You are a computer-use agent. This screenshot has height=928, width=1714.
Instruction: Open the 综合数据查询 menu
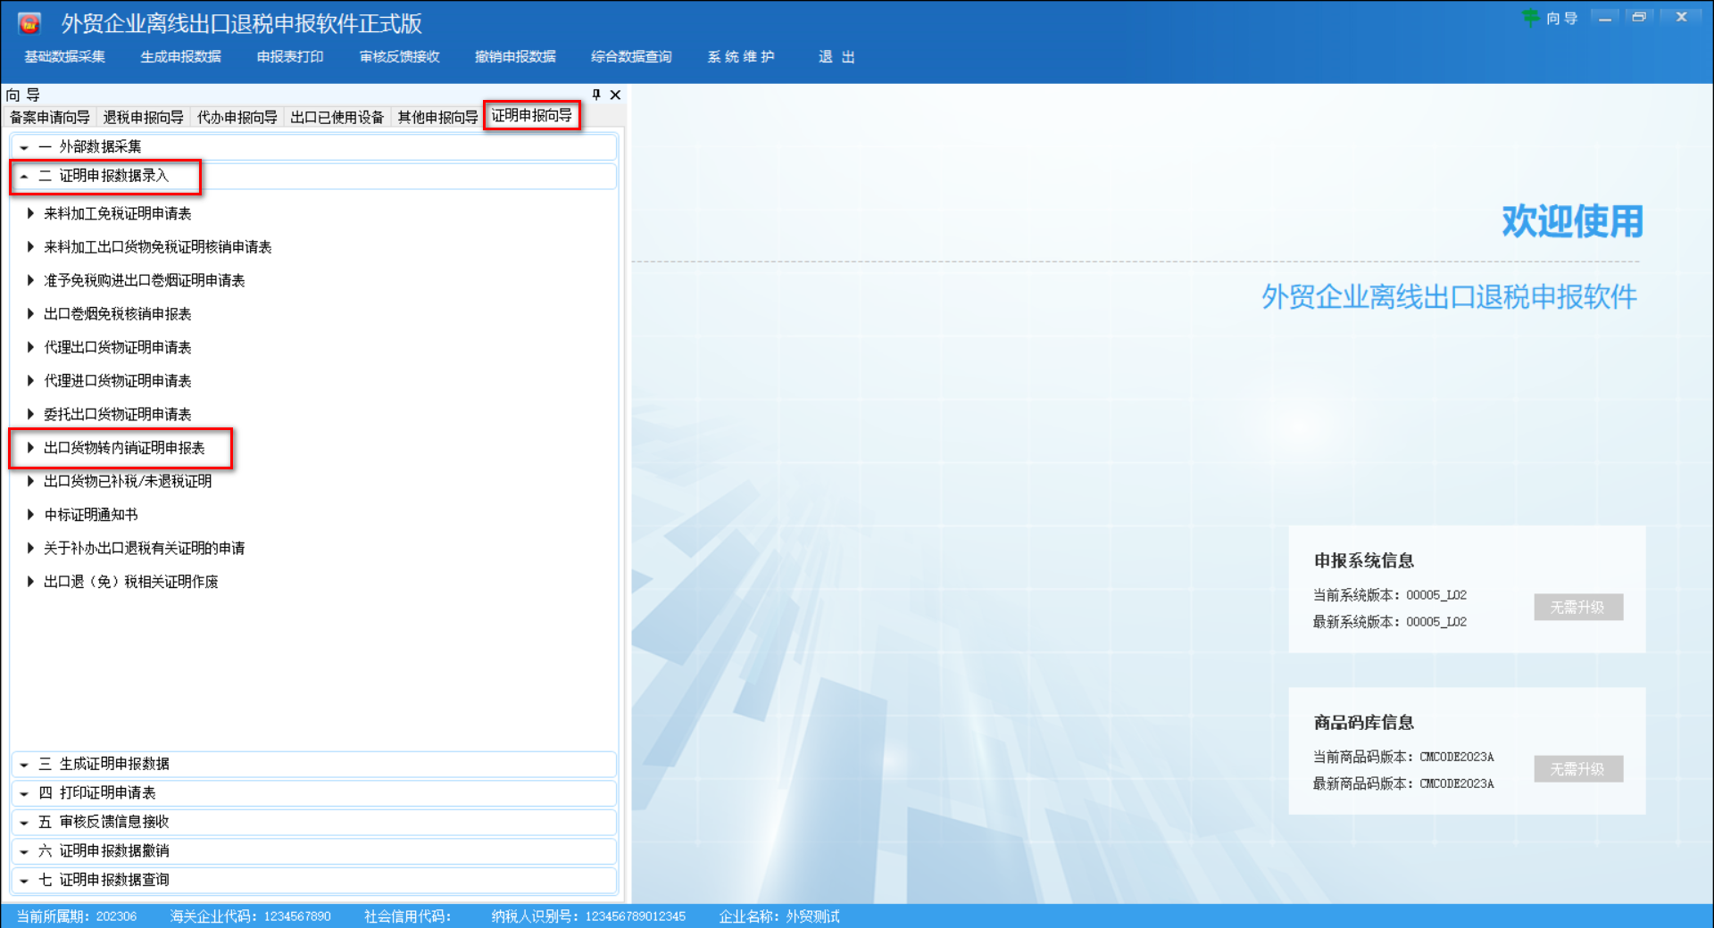(x=630, y=56)
